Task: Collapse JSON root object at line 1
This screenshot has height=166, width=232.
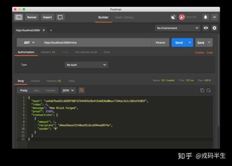Action: pyautogui.click(x=26, y=97)
